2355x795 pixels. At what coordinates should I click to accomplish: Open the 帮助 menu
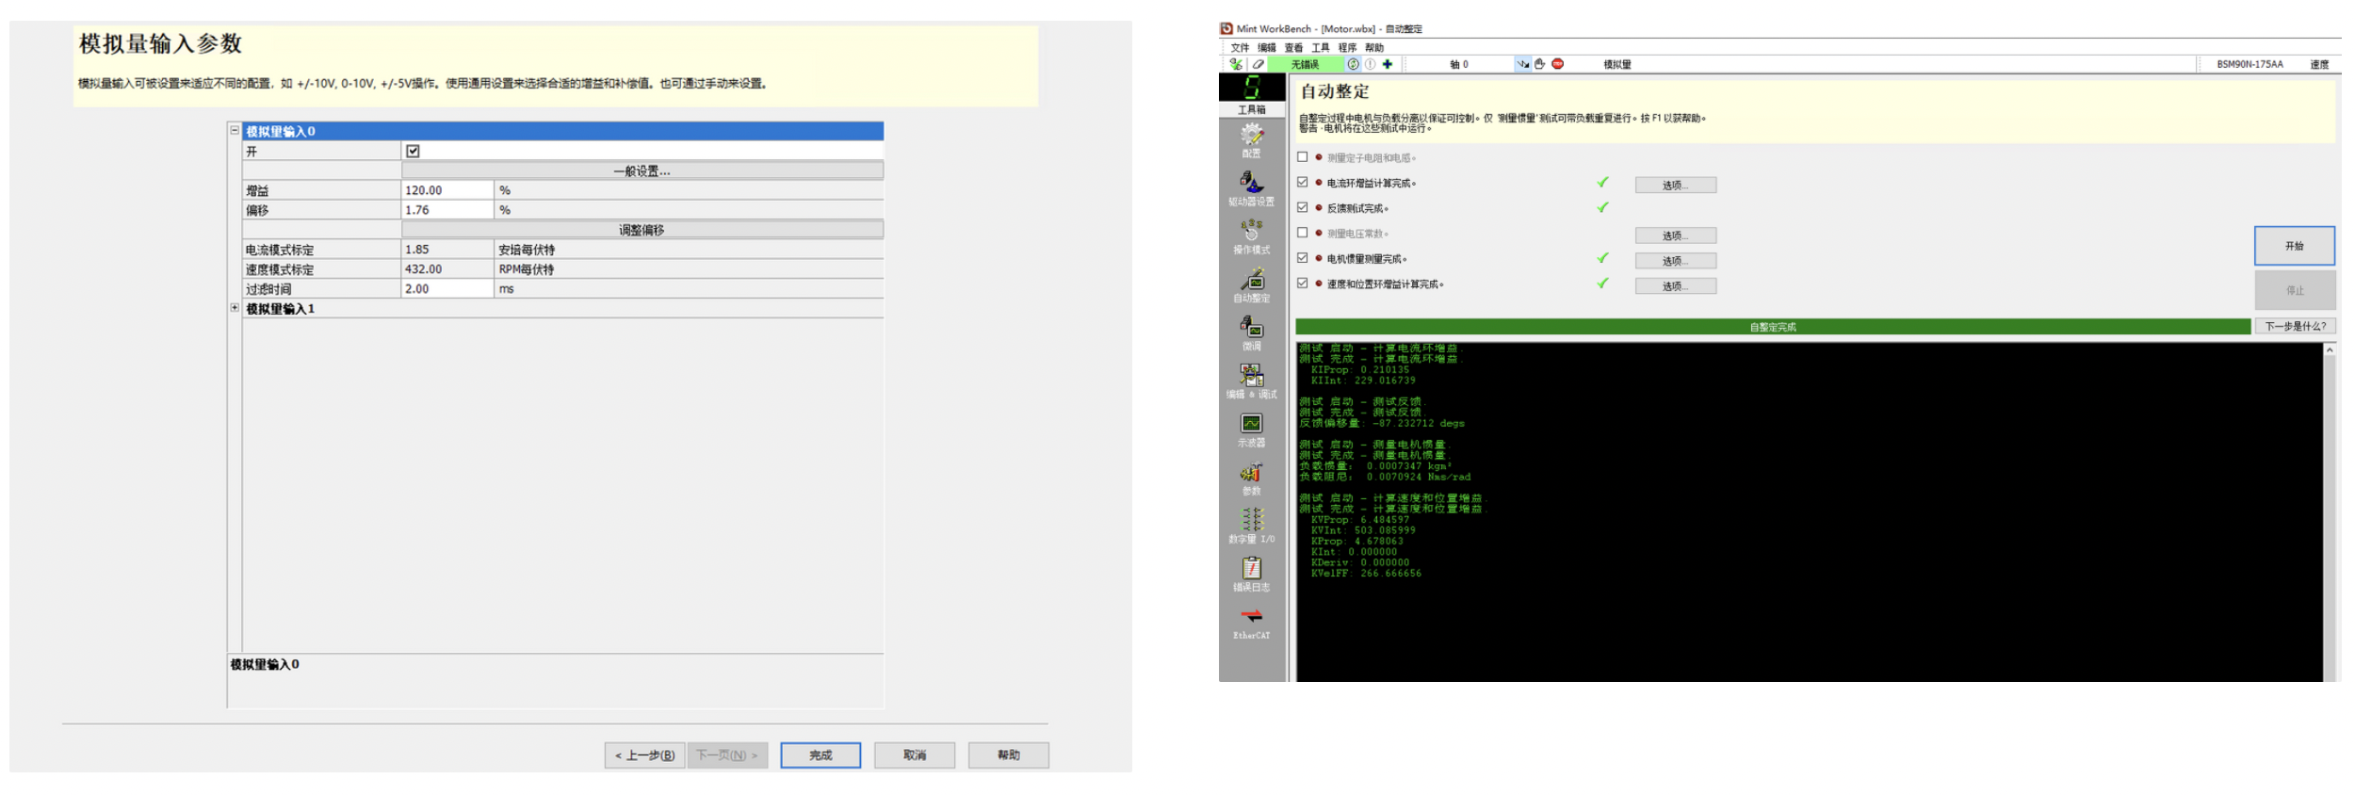coord(1374,47)
